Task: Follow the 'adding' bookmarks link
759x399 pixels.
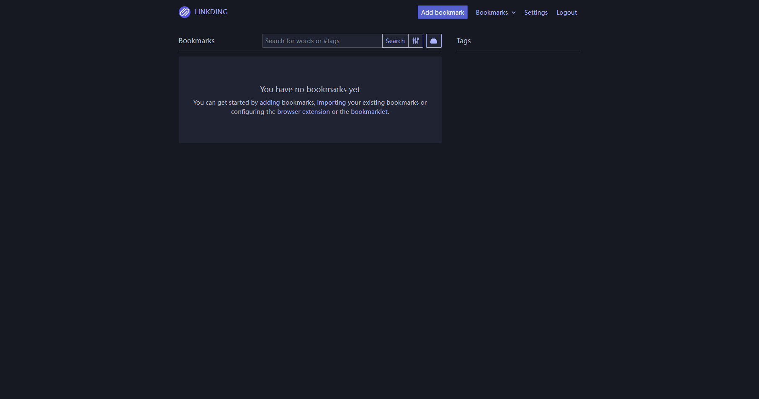Action: pyautogui.click(x=270, y=103)
